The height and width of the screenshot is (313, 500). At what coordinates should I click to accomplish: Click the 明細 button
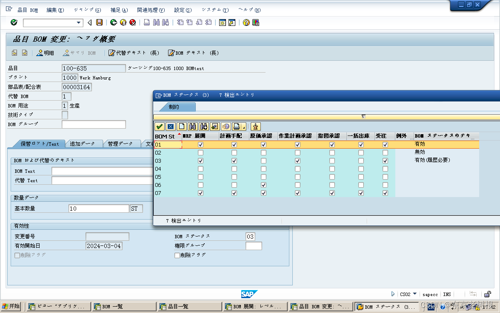pyautogui.click(x=45, y=53)
